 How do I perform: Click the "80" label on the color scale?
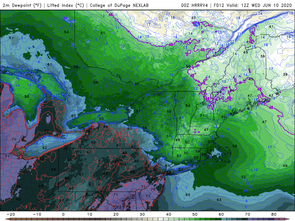click(x=274, y=214)
